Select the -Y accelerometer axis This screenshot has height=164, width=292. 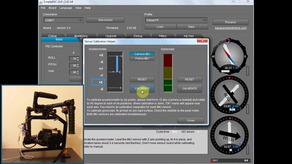point(101,76)
